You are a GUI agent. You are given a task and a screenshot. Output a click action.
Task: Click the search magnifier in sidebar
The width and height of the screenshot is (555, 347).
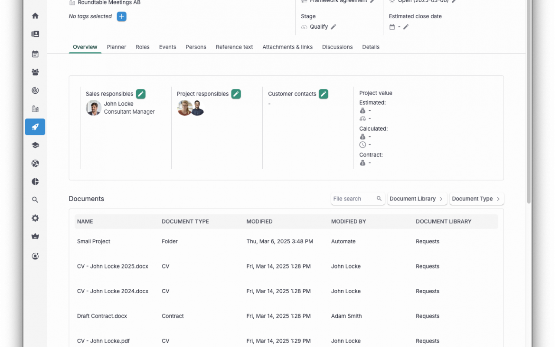(x=35, y=200)
